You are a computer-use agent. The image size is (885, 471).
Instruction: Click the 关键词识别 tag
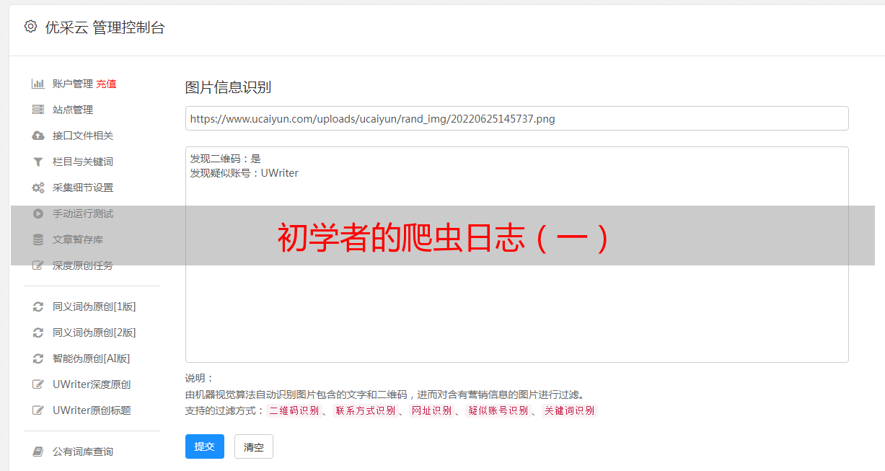coord(570,410)
